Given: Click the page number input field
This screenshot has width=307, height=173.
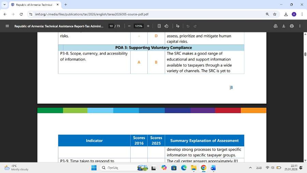Looking at the screenshot, I should tap(111, 26).
